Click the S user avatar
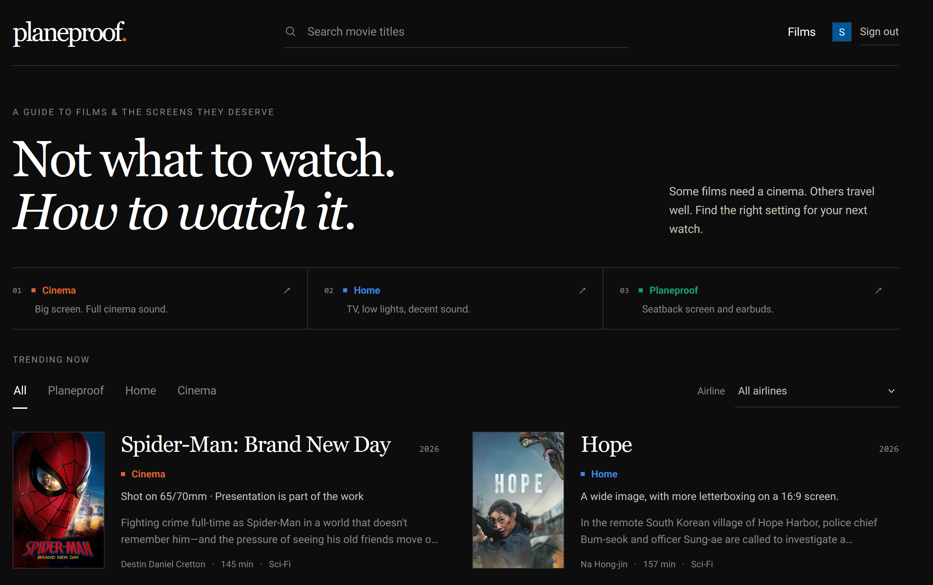933x585 pixels. 841,32
